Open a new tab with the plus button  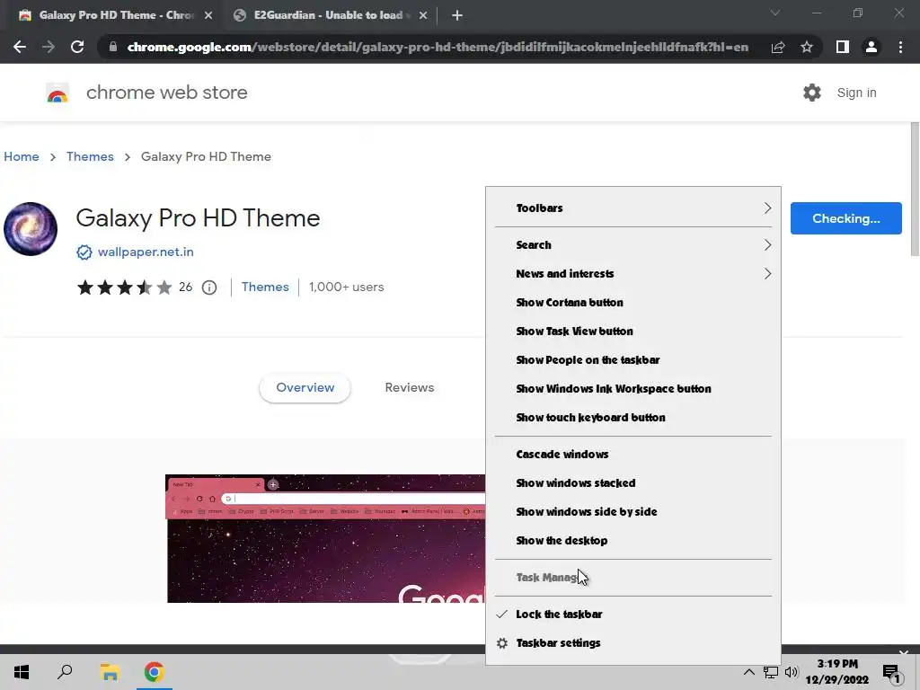tap(457, 15)
